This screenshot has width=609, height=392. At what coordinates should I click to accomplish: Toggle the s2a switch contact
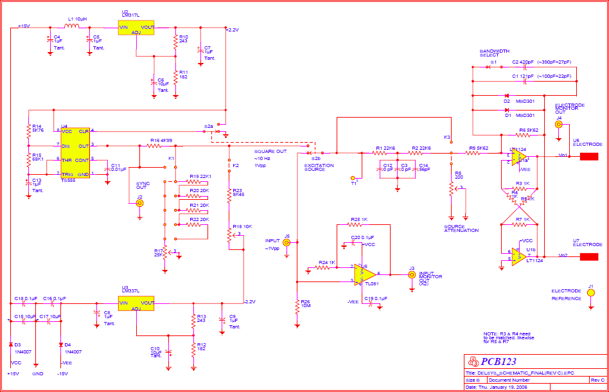[218, 130]
